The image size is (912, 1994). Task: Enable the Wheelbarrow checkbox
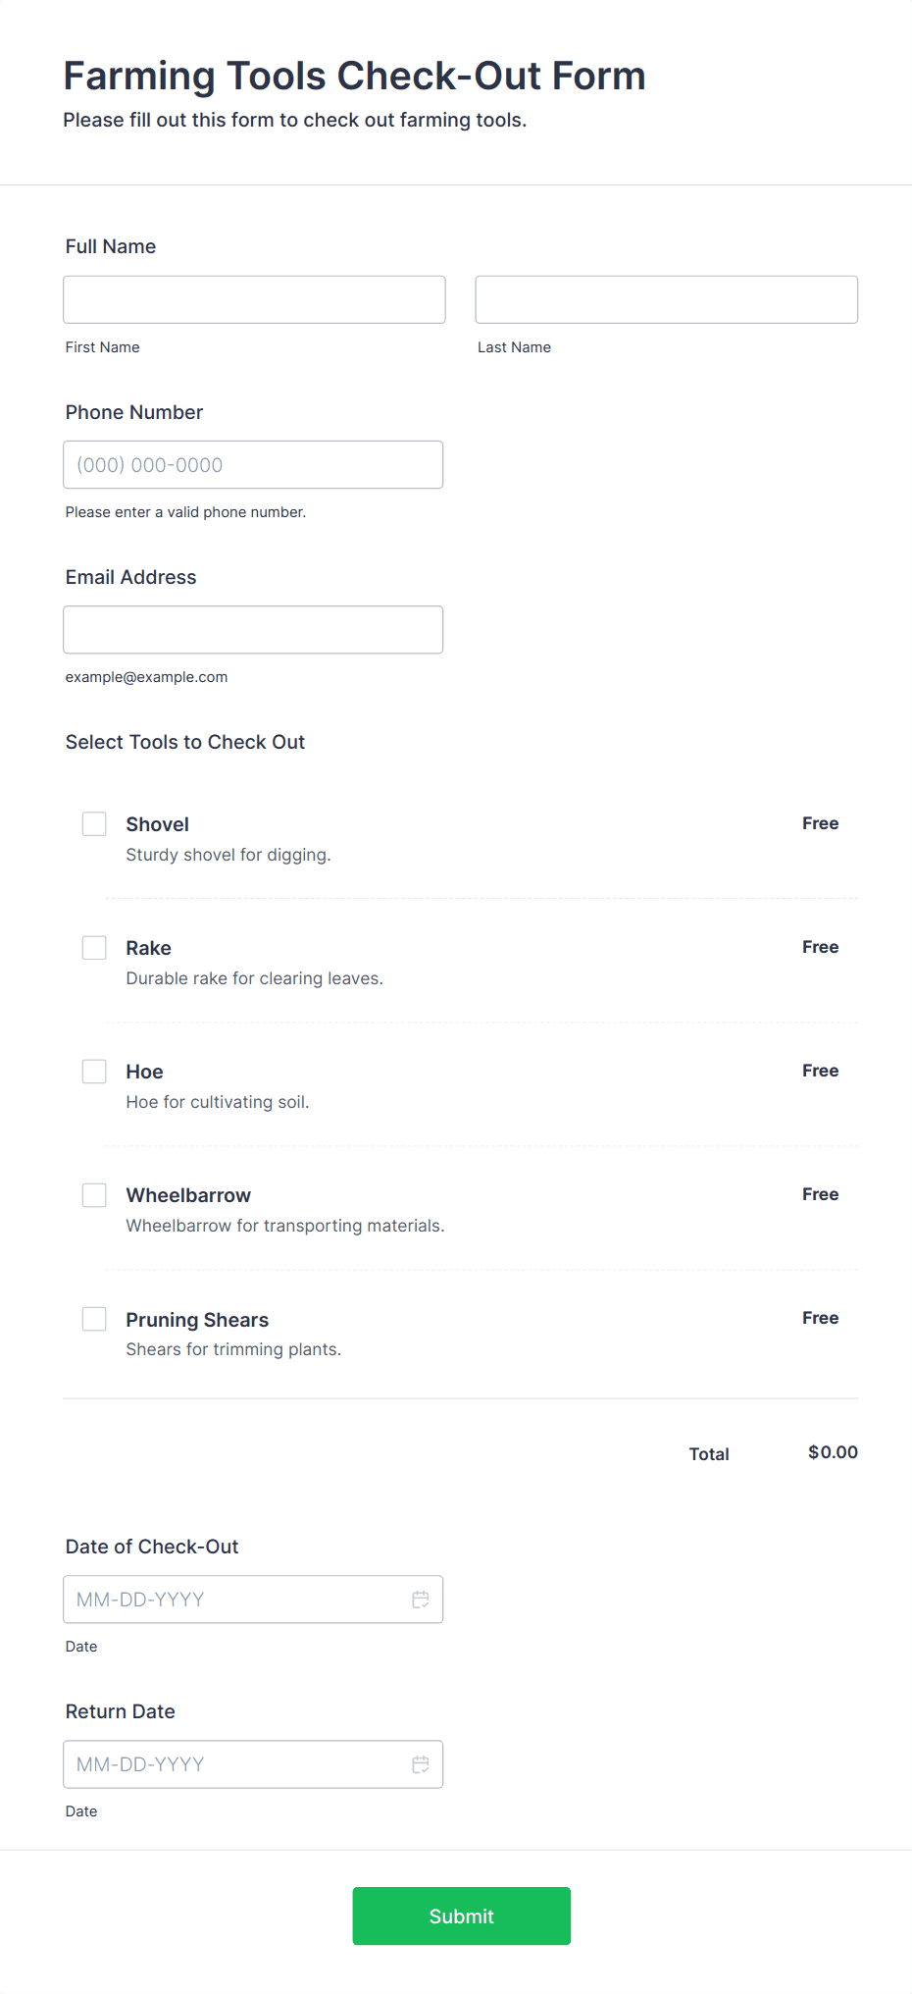(x=94, y=1194)
